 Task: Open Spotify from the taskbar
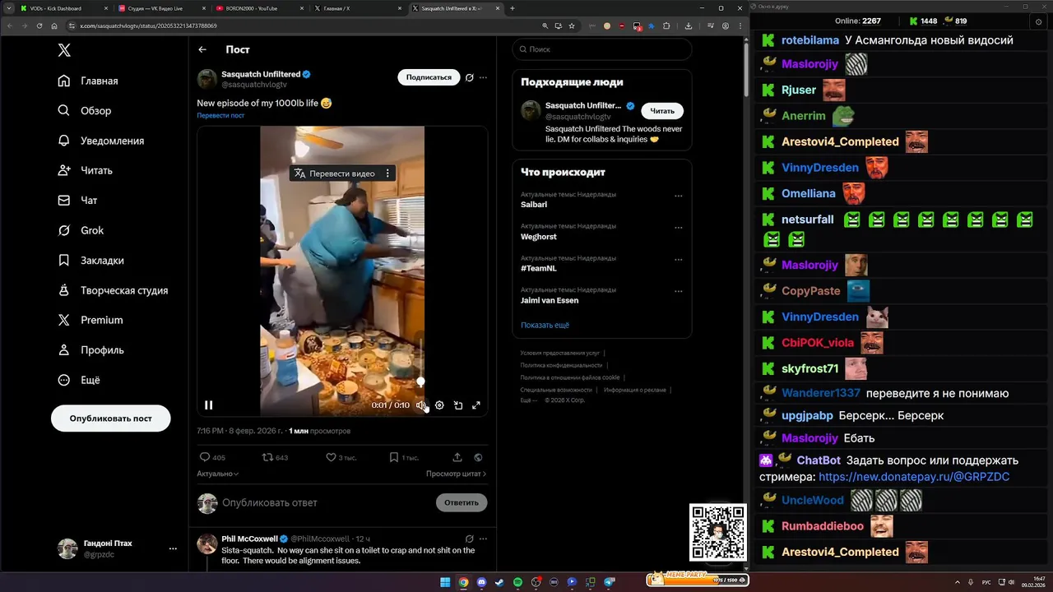[517, 582]
